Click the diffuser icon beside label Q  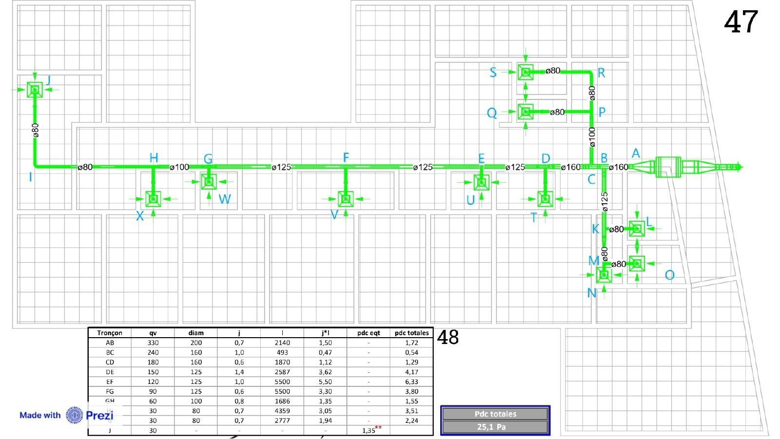click(526, 112)
